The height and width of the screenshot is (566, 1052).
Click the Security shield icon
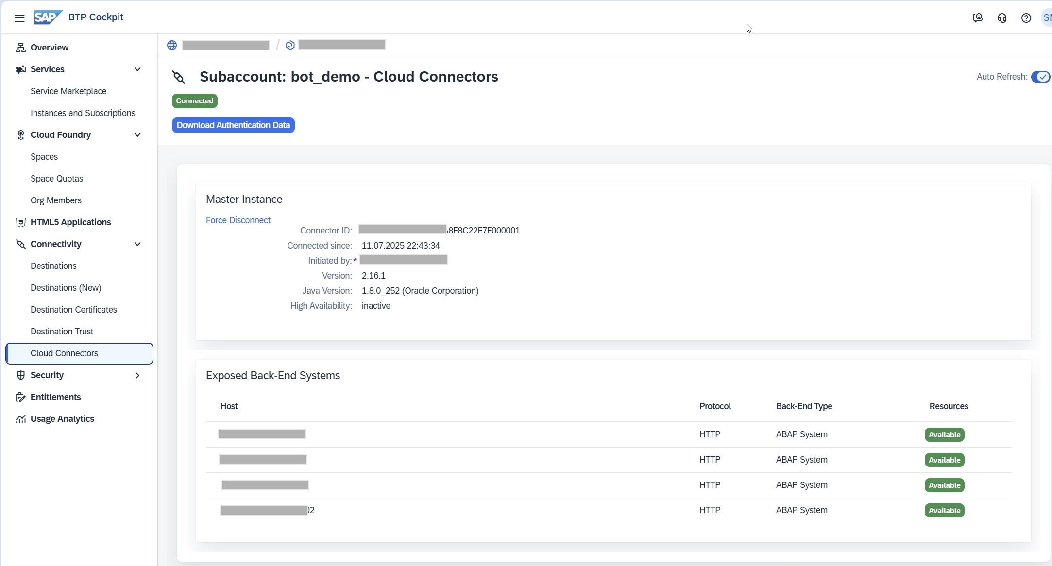click(20, 375)
